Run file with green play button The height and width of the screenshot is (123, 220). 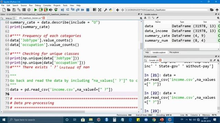[x=36, y=10]
